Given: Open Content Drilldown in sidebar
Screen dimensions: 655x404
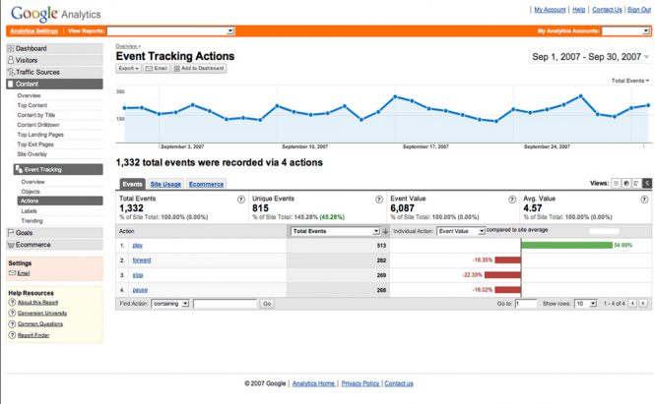Looking at the screenshot, I should [38, 125].
